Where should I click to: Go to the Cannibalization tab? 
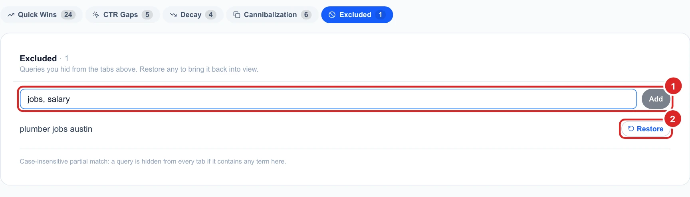coord(272,15)
